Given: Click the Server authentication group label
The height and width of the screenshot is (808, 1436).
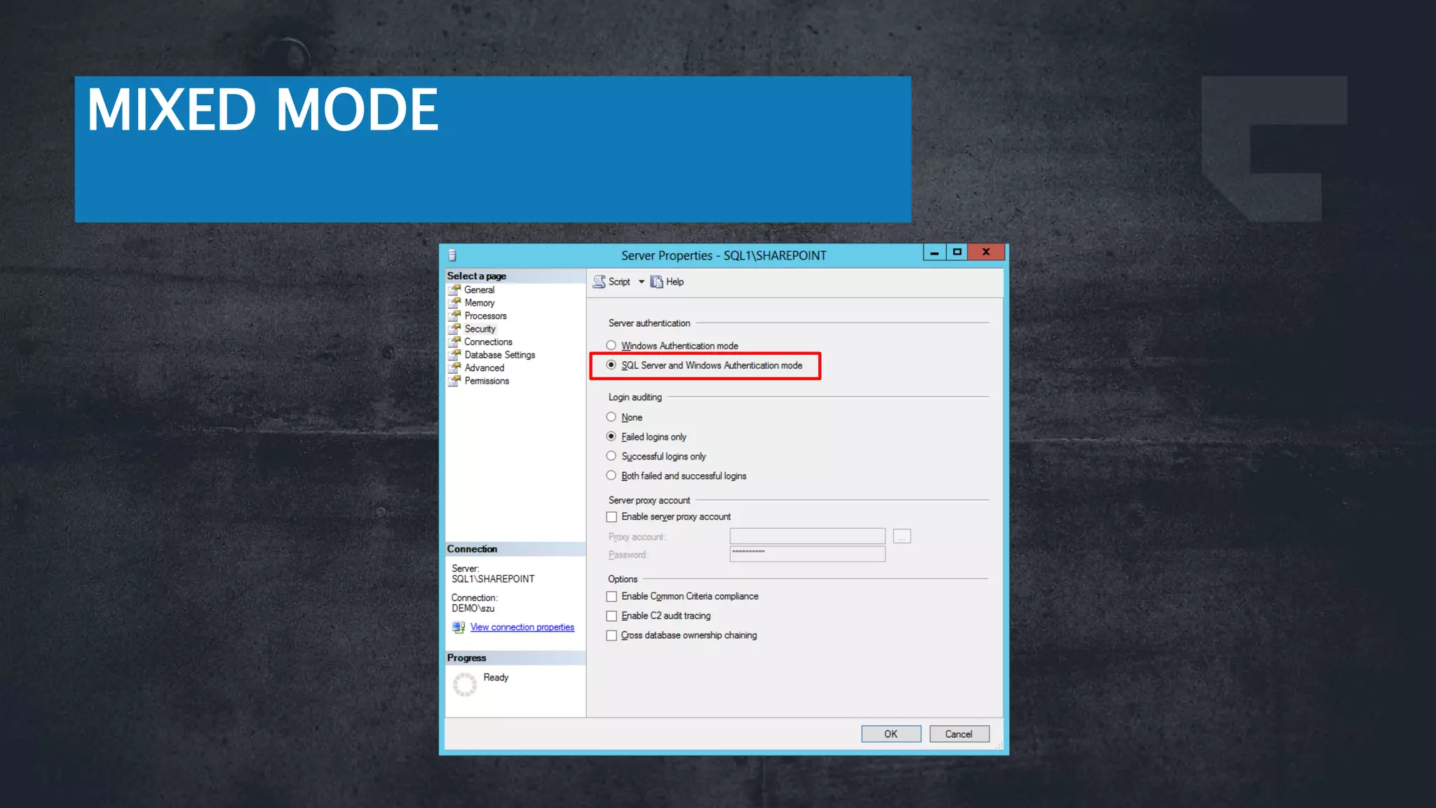Looking at the screenshot, I should [x=649, y=323].
